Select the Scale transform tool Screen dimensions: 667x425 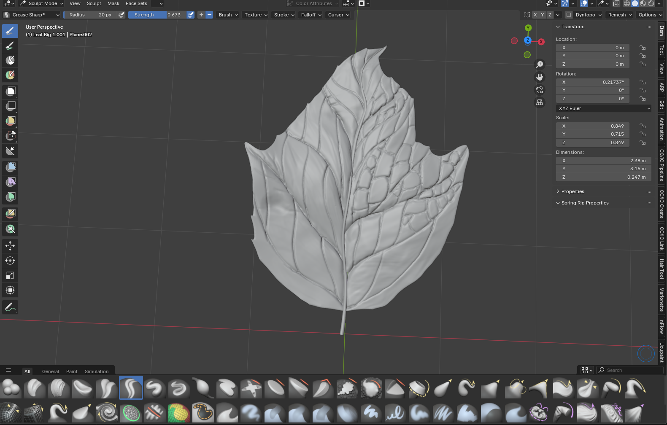(10, 275)
